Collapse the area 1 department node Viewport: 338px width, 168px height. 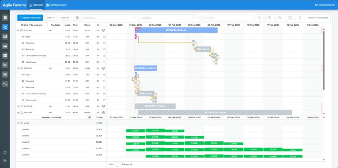[18, 123]
